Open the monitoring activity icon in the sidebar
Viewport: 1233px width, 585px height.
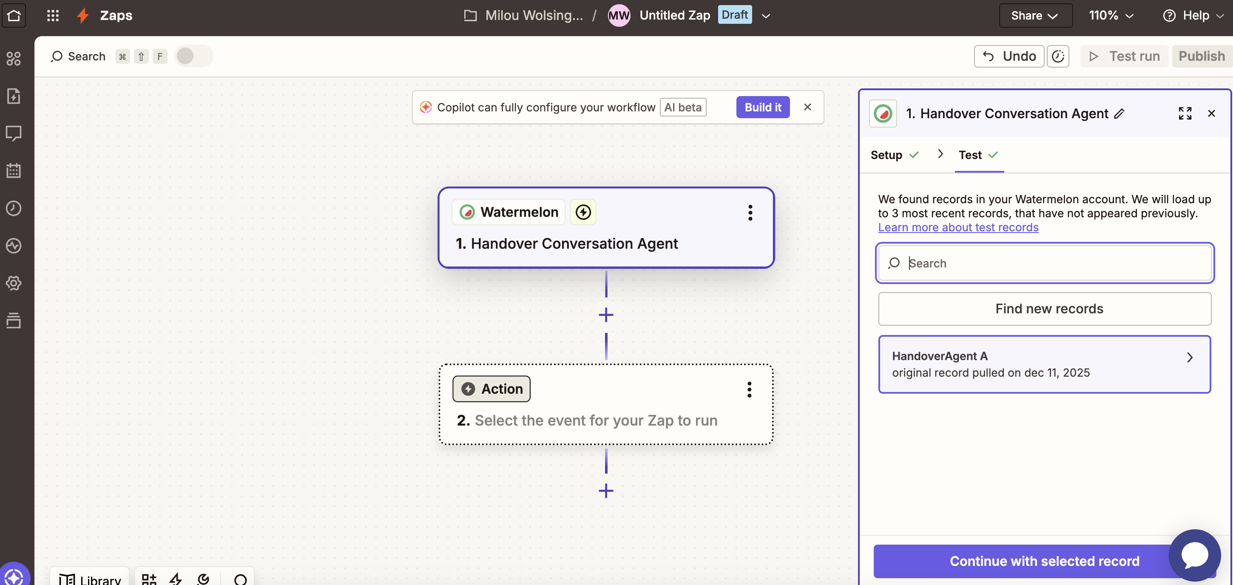click(x=14, y=246)
